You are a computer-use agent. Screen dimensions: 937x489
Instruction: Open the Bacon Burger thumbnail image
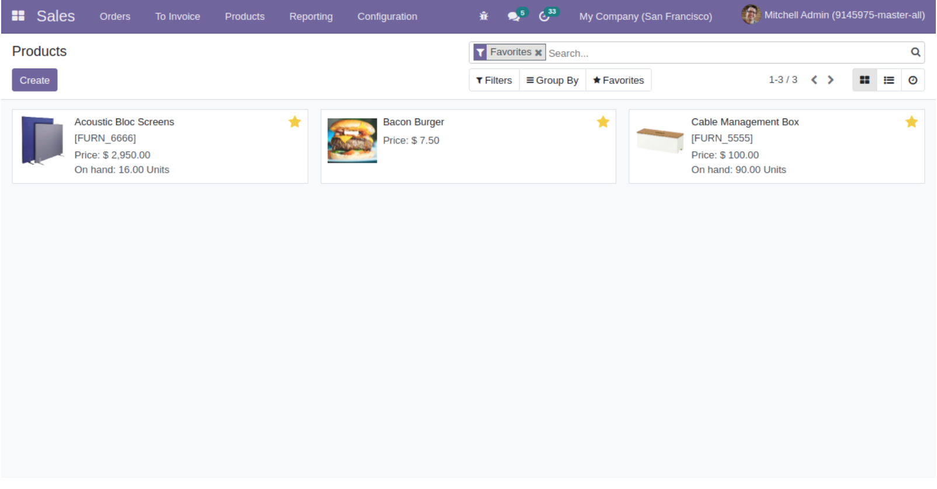[x=352, y=141]
